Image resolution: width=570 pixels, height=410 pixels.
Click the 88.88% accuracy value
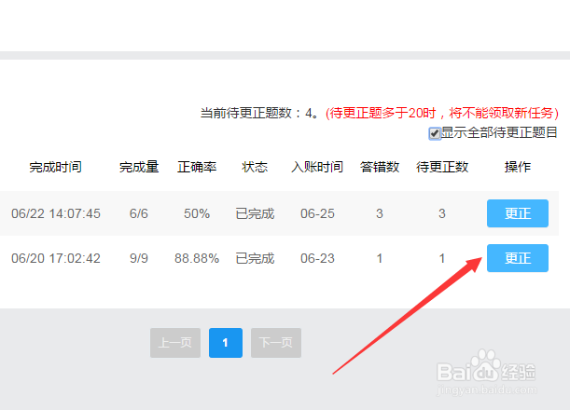coord(197,258)
